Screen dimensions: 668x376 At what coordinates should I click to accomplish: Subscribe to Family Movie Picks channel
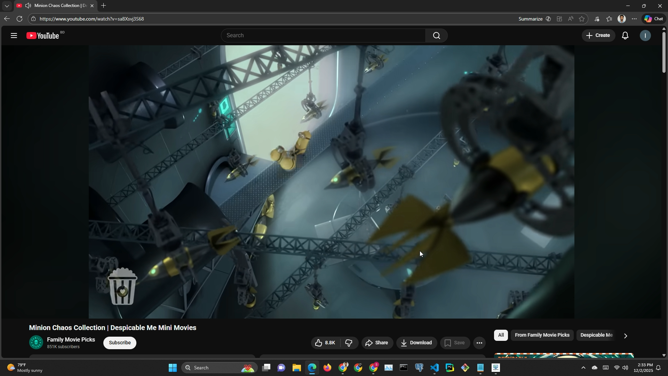(120, 343)
